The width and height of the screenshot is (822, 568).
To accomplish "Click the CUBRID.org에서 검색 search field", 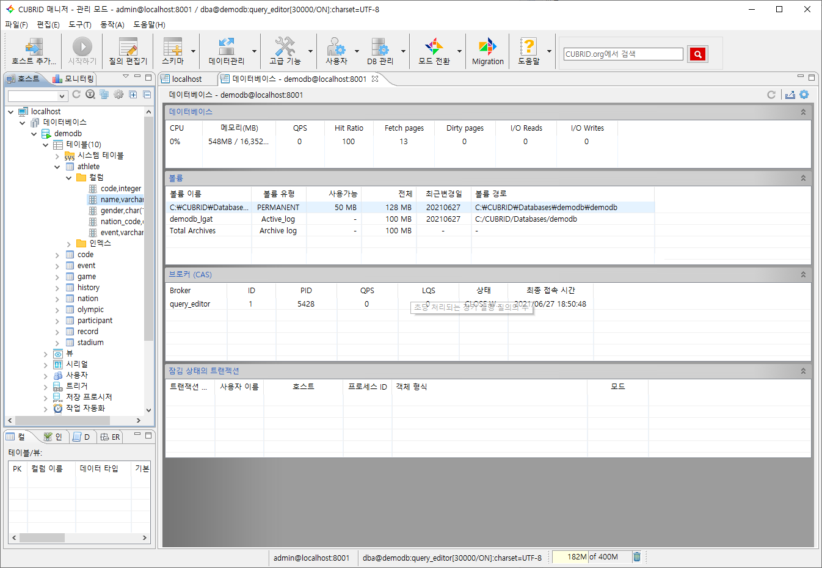I will 623,54.
